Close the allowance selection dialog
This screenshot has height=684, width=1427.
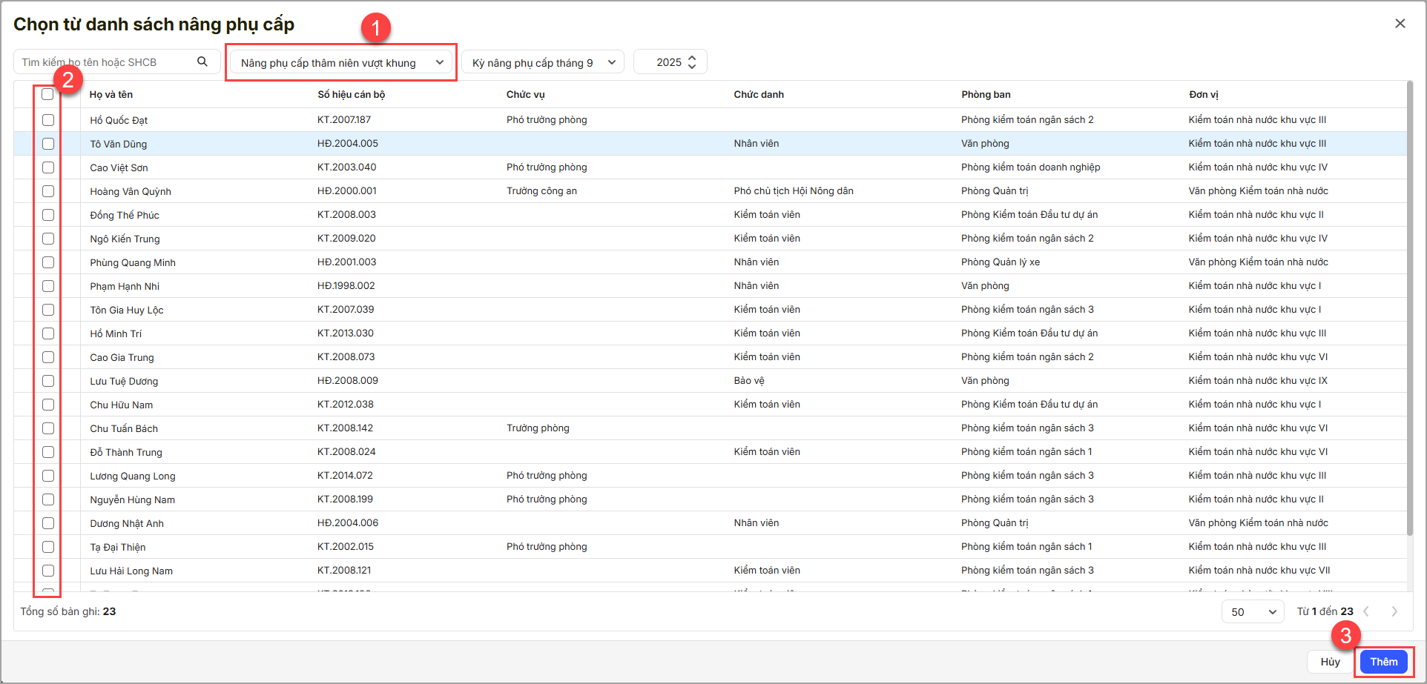1400,24
